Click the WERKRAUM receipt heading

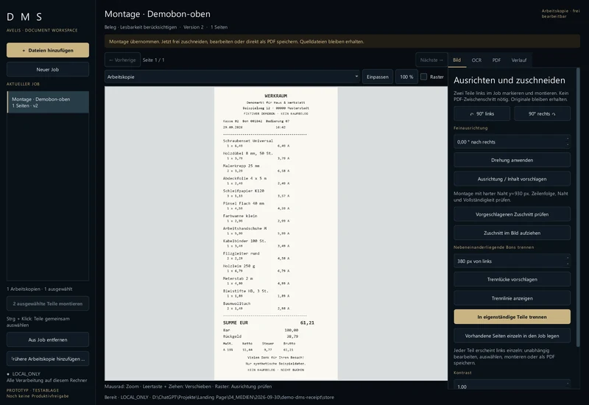coord(275,96)
